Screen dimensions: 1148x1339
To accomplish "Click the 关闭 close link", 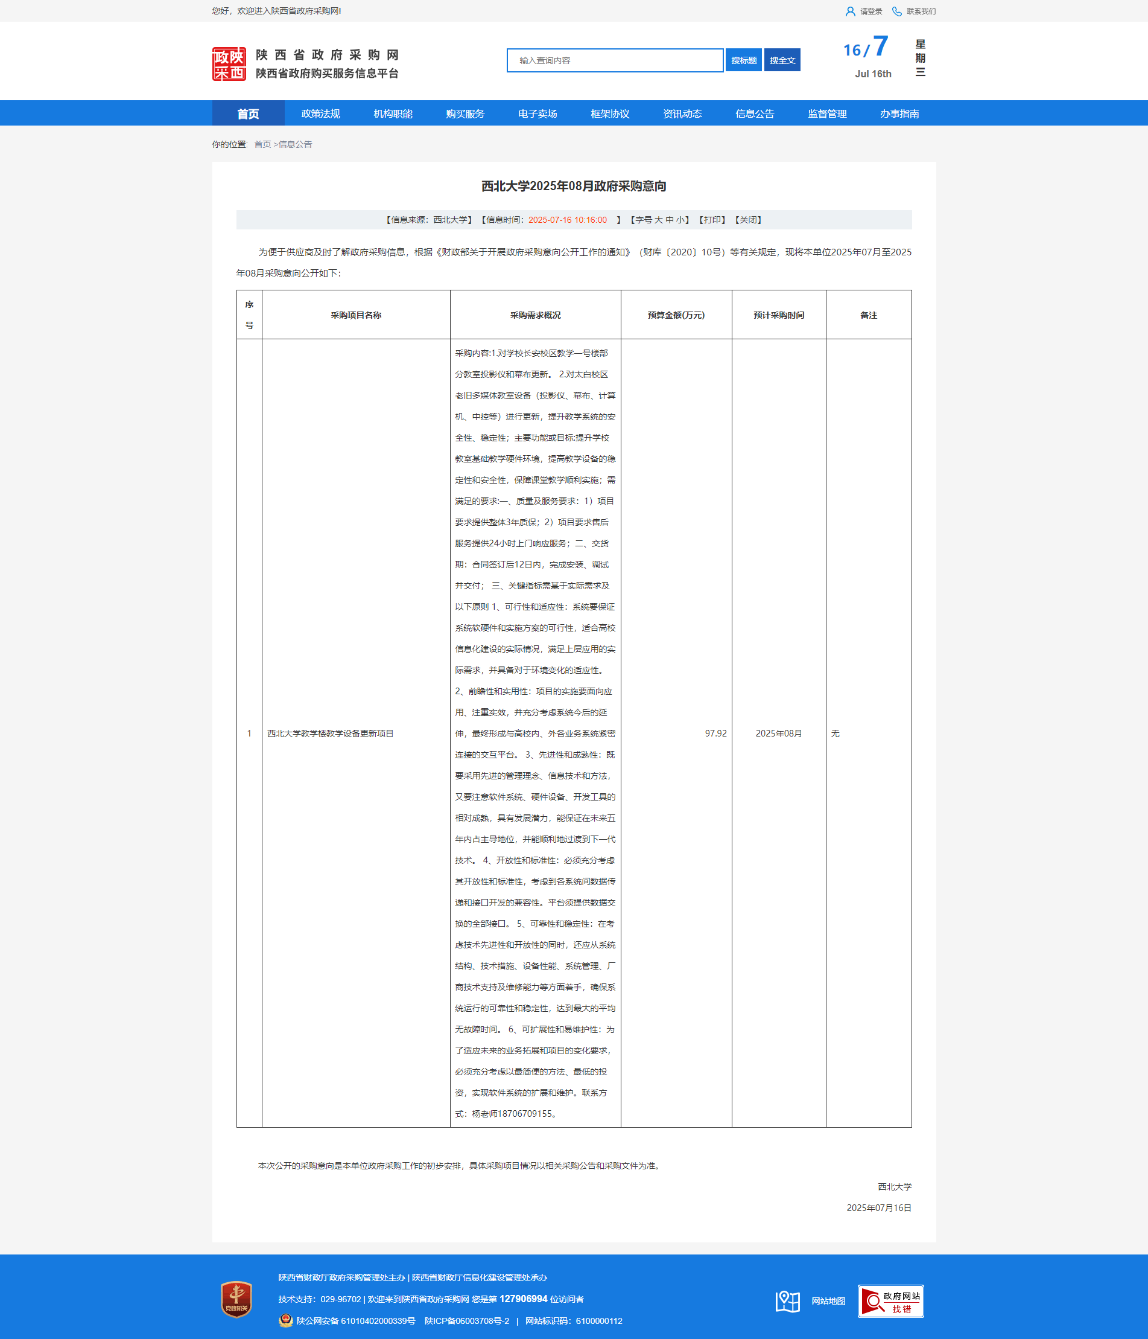I will [748, 220].
